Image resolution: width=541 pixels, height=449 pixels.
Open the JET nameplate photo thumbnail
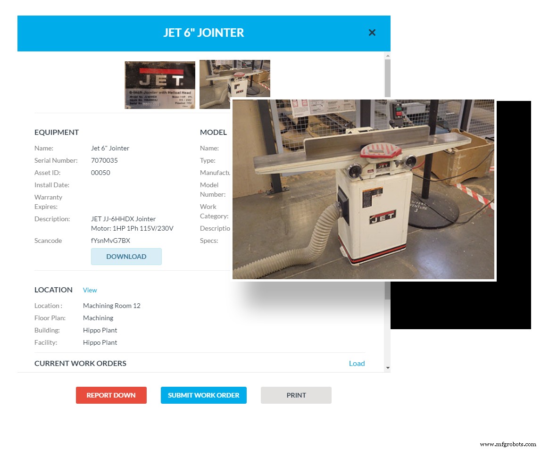coord(159,84)
